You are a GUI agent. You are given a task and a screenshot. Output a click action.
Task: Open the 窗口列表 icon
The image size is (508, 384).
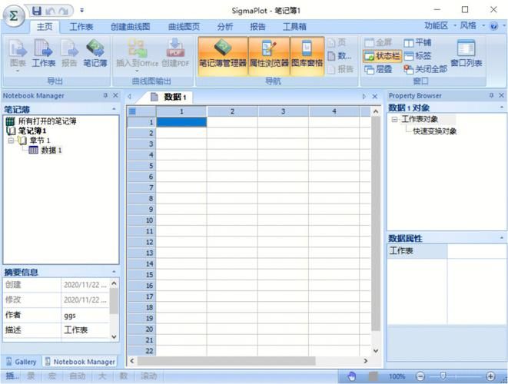pos(466,48)
